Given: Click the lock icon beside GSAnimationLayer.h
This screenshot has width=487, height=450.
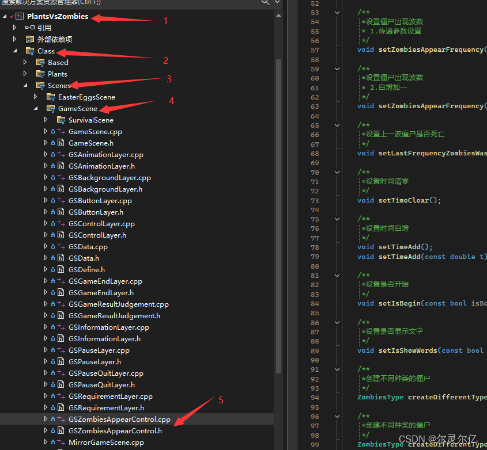Looking at the screenshot, I should pos(53,166).
